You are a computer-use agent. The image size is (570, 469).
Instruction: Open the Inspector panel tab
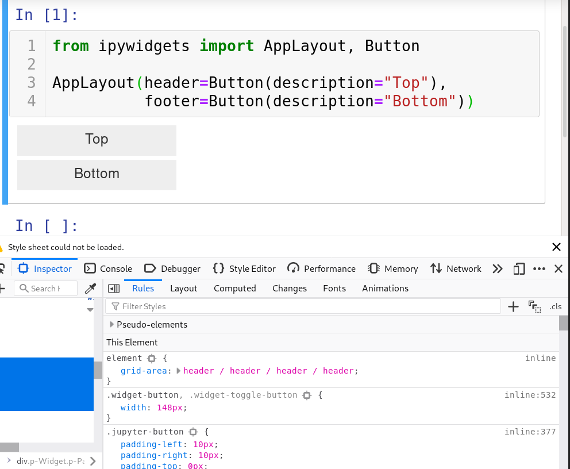coord(45,268)
